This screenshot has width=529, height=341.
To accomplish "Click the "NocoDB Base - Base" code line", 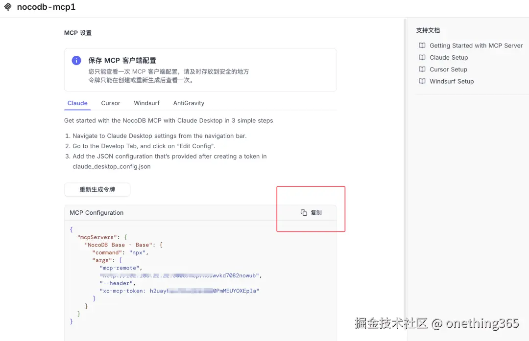I will 123,245.
